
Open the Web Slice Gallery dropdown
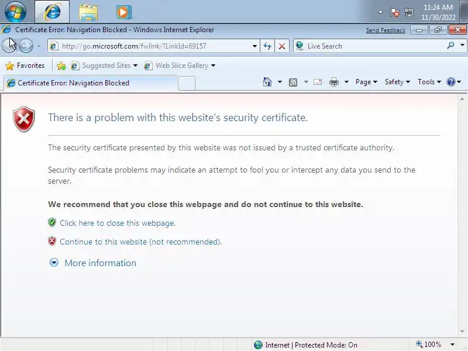[x=180, y=66]
